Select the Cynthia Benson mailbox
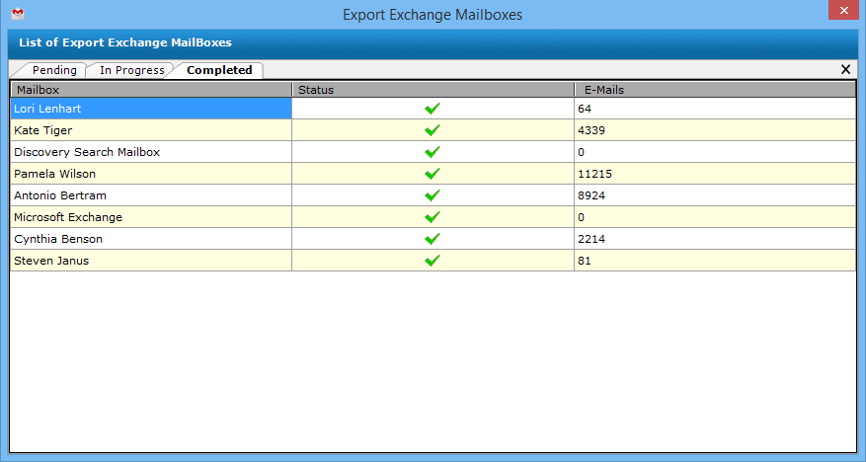The height and width of the screenshot is (462, 866). tap(151, 239)
